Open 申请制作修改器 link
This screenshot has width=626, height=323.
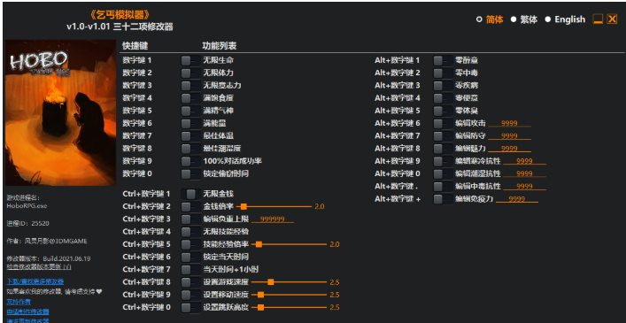click(x=27, y=311)
